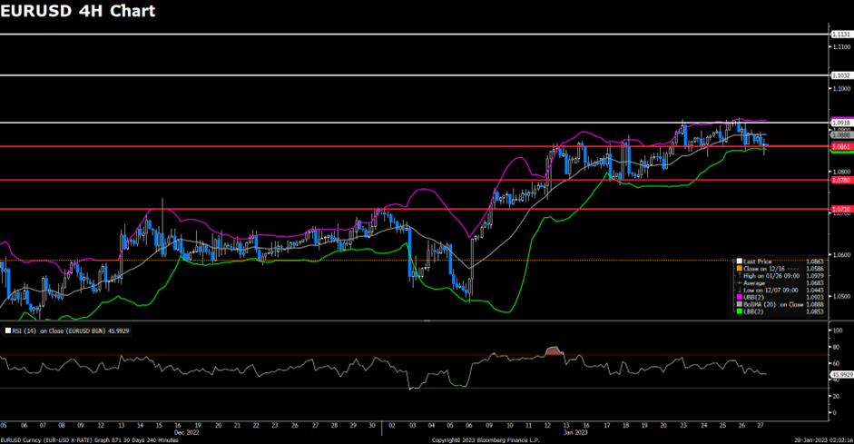Click the red 1.0710 support price tag

[839, 209]
